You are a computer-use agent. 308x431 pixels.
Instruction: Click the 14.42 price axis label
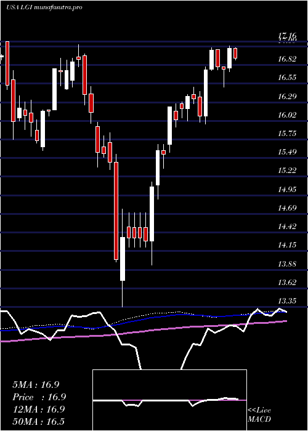[x=288, y=226]
